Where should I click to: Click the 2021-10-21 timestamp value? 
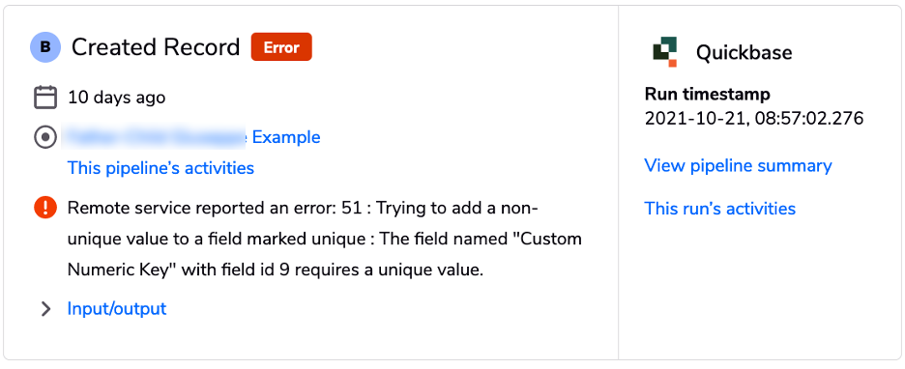coord(754,118)
